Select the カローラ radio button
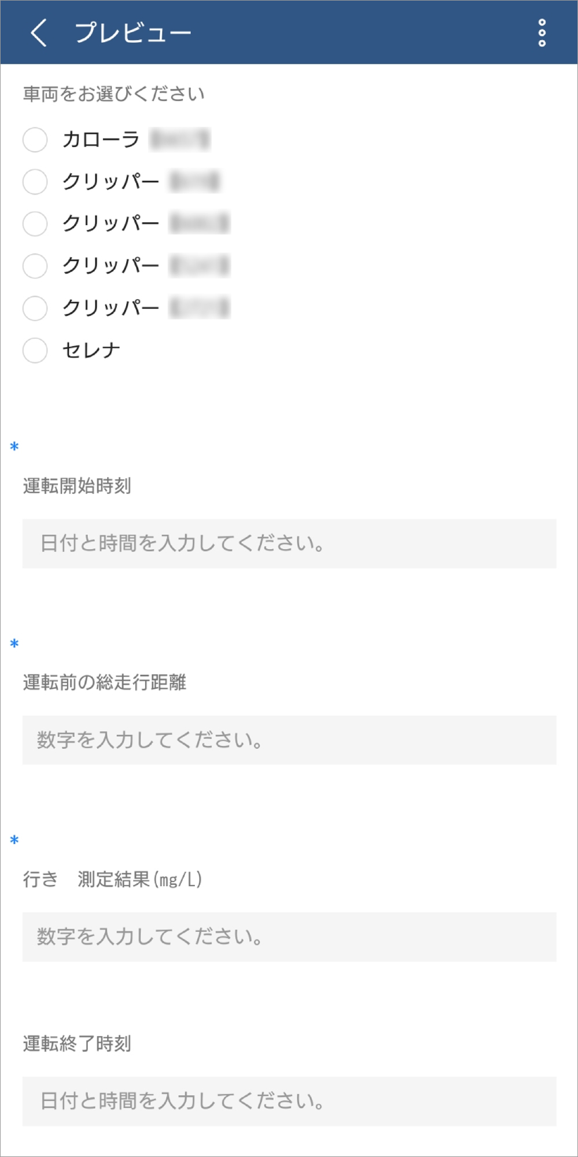This screenshot has height=1157, width=578. pyautogui.click(x=35, y=140)
